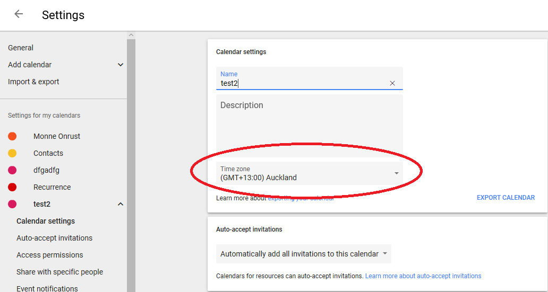Select Access permissions in the sidebar
The image size is (548, 292).
[50, 255]
